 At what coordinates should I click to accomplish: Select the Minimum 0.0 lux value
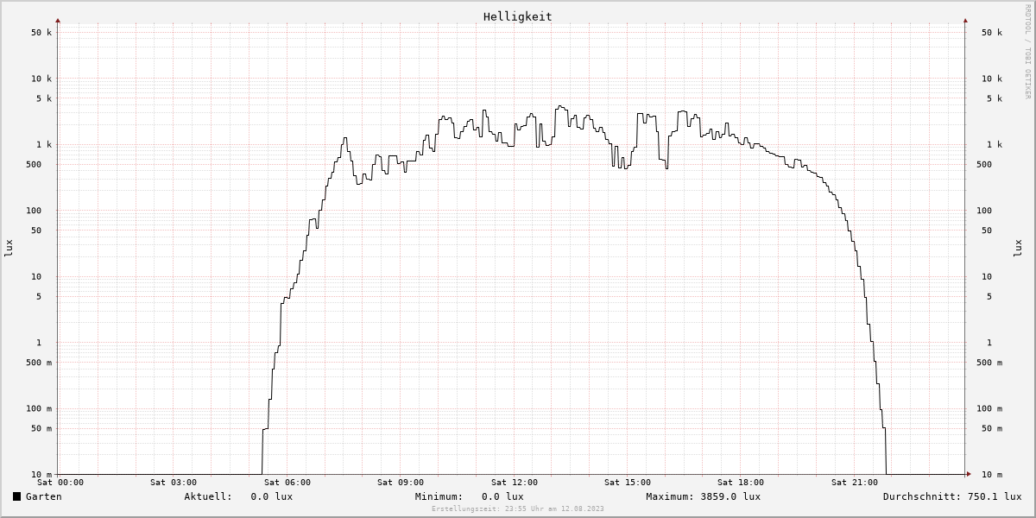click(x=502, y=496)
